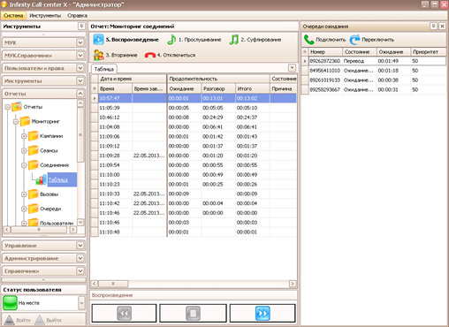The image size is (449, 327).
Task: Click the Очереди folder icon
Action: click(33, 209)
